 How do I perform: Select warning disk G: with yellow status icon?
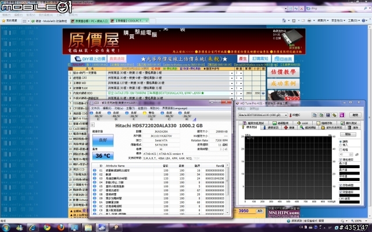(145, 113)
